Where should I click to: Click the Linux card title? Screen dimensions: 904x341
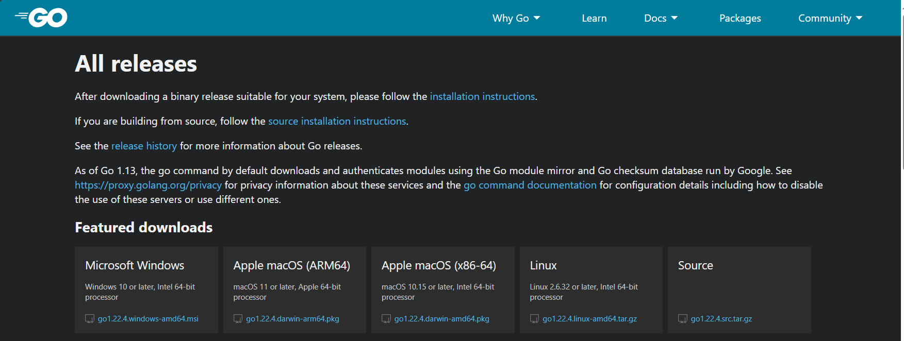pyautogui.click(x=544, y=265)
